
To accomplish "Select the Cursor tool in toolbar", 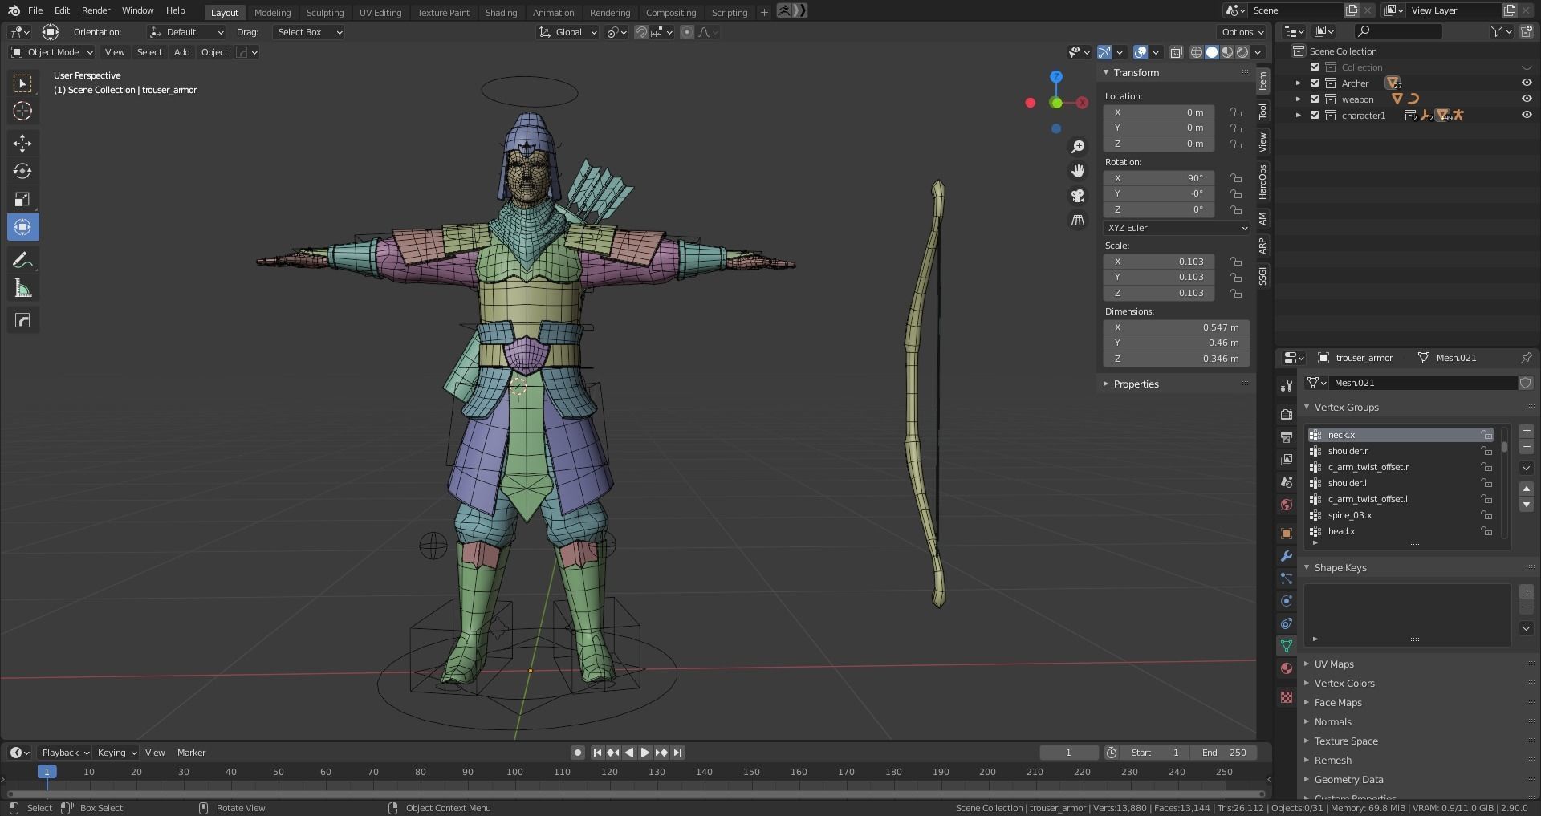I will coord(22,111).
